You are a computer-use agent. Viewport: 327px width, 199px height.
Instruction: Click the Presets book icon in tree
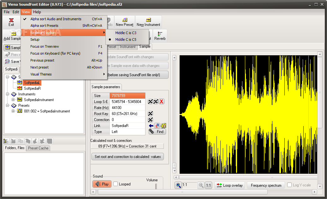click(x=14, y=105)
